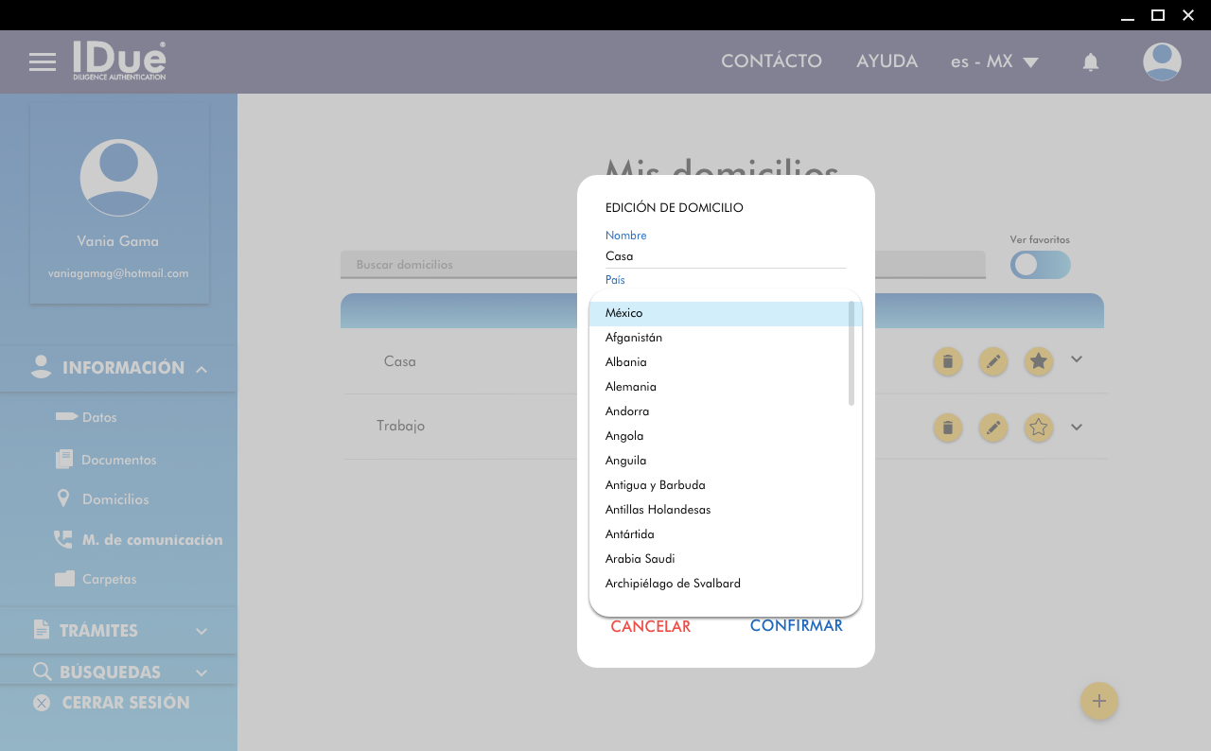Viewport: 1211px width, 751px height.
Task: Click the Nombre field containing Casa
Action: click(x=725, y=256)
